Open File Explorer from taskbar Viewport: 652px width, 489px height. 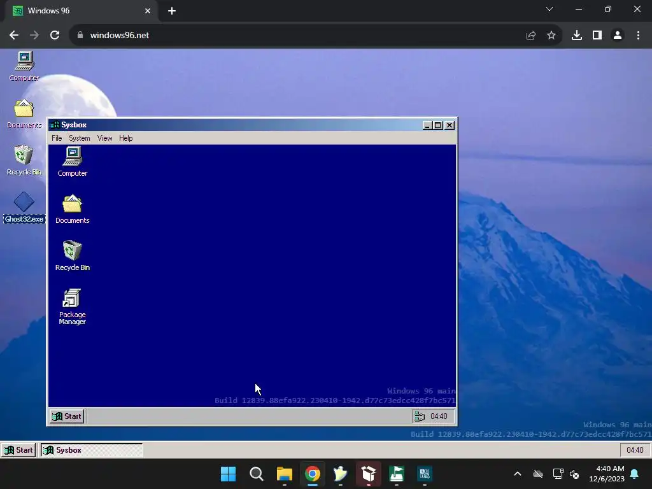[285, 474]
